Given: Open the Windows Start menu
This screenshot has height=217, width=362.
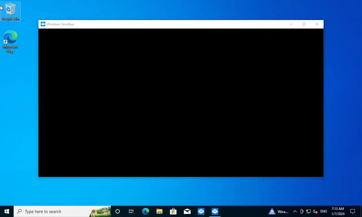Looking at the screenshot, I should point(7,211).
